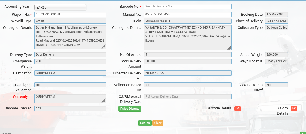Click the Consignor Details resize handle
This screenshot has width=306, height=134.
[104, 47]
